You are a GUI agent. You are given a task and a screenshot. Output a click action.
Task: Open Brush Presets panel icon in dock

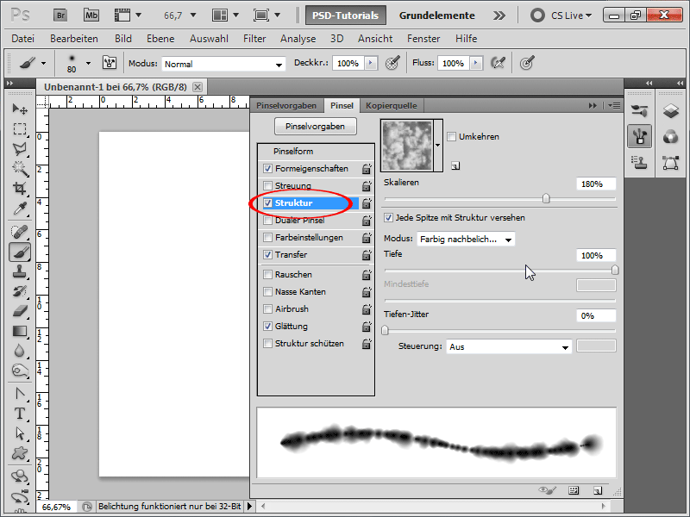click(639, 111)
